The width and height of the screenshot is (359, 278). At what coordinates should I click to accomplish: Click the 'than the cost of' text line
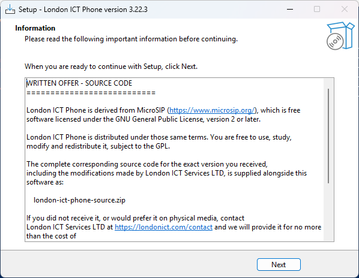51,236
